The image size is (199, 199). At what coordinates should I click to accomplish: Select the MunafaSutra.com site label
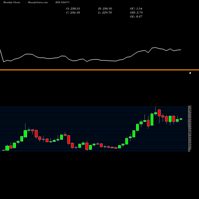(38, 2)
